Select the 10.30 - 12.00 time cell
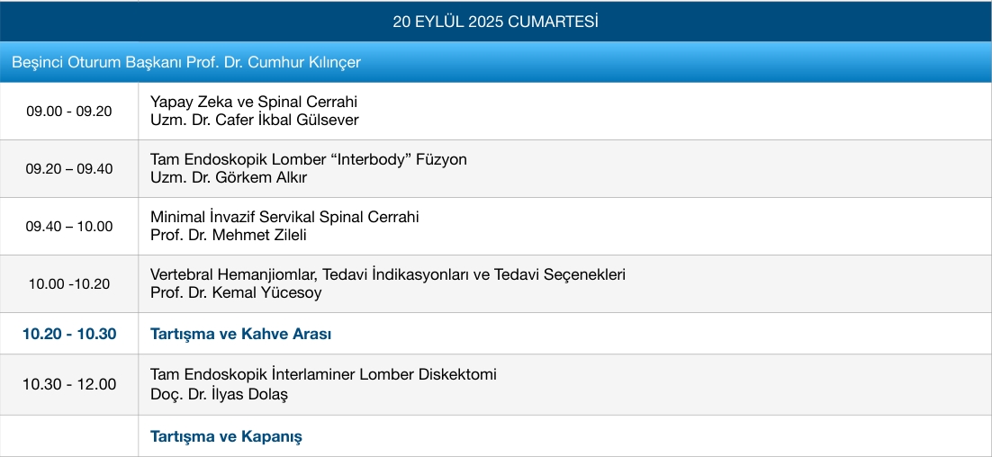 coord(69,384)
